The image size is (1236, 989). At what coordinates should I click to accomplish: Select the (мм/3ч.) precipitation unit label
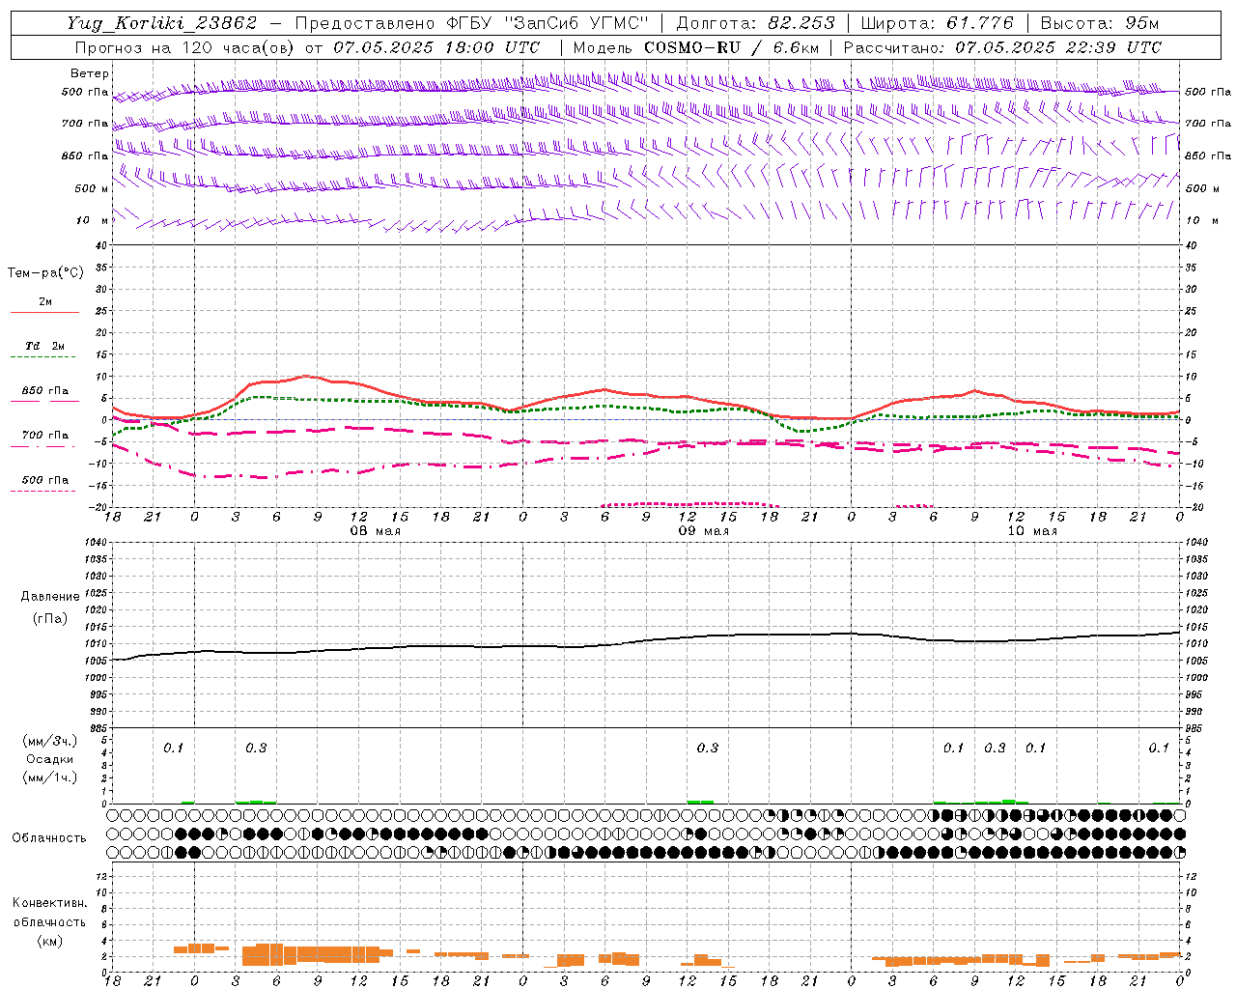[50, 742]
